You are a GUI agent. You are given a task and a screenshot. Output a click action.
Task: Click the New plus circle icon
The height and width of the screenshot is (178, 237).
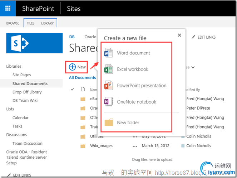(72, 67)
